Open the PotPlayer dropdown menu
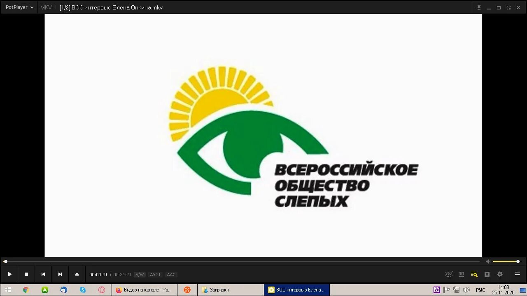This screenshot has height=296, width=527. [19, 7]
